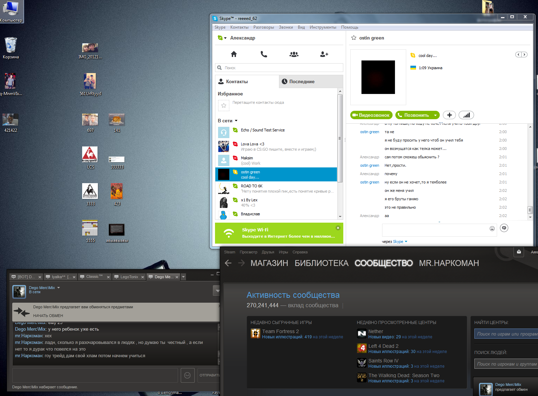Select the 5555 desktop file
Viewport: 538px width, 396px height.
90,231
